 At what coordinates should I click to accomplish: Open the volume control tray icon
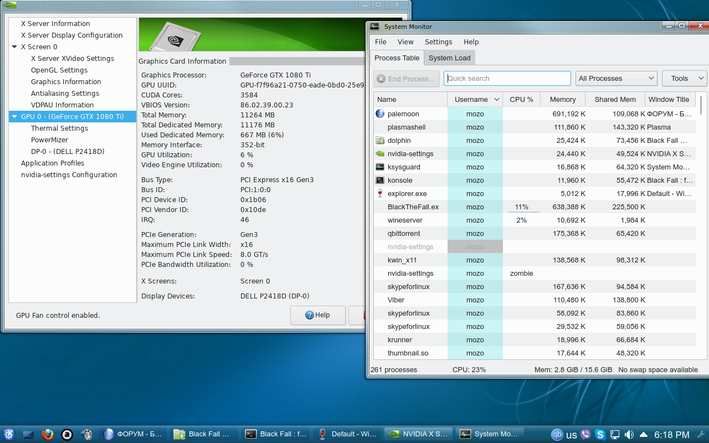629,435
